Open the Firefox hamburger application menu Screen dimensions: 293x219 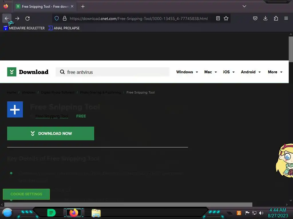(286, 19)
